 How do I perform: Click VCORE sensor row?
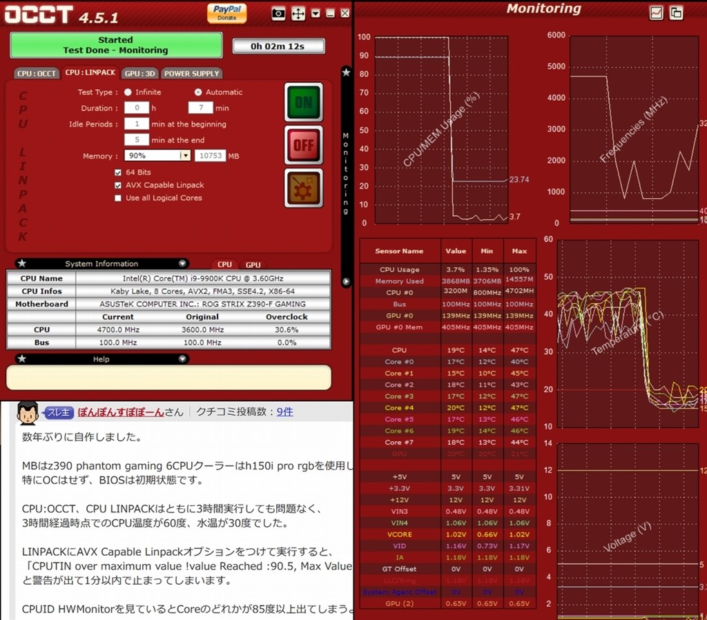coord(447,534)
